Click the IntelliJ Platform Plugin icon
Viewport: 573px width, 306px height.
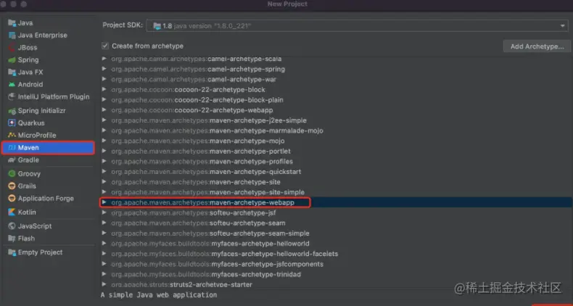(x=12, y=96)
